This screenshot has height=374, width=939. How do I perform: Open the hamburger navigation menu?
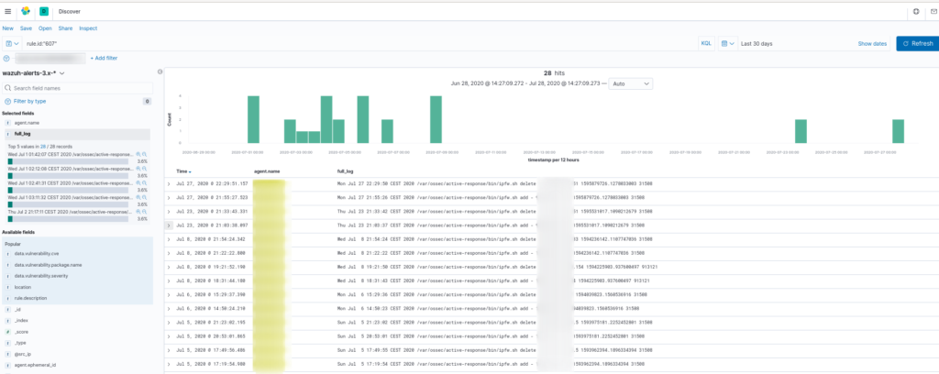(7, 11)
